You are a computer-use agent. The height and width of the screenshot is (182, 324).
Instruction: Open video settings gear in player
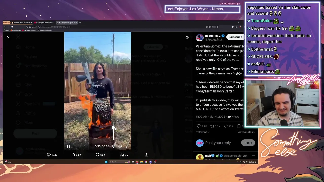[x=120, y=146]
